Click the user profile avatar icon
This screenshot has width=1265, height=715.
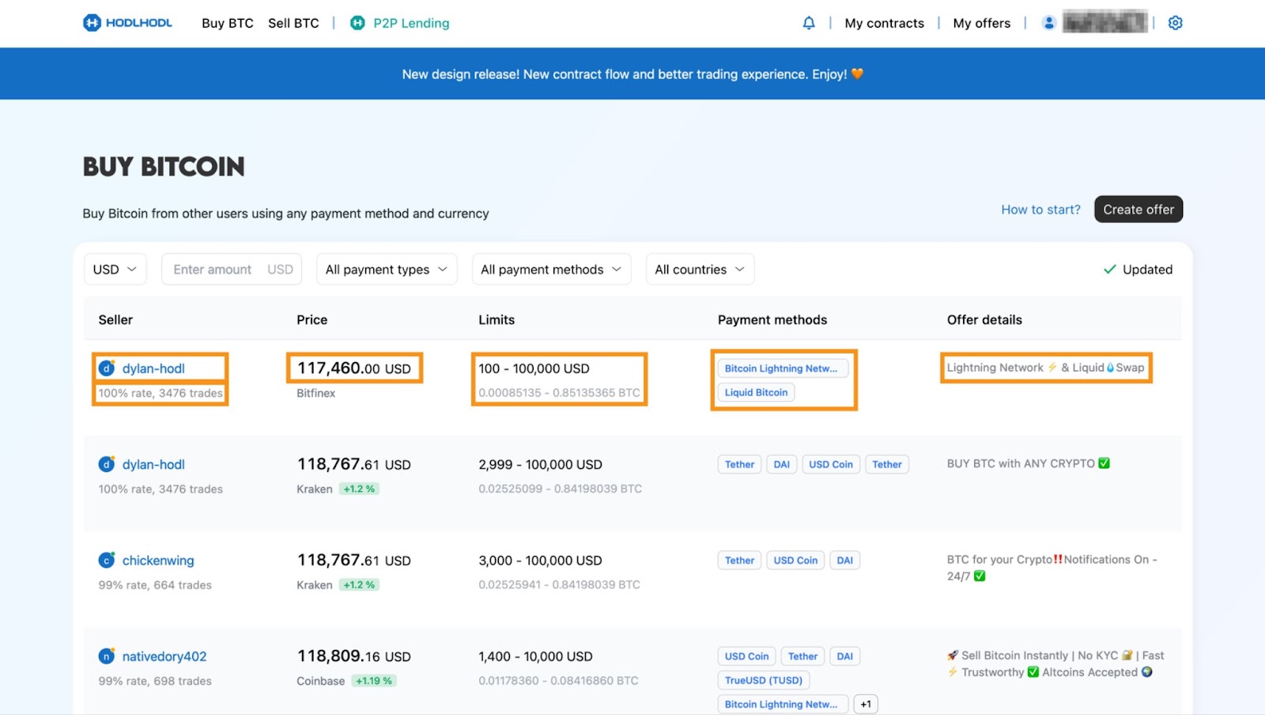click(1048, 23)
